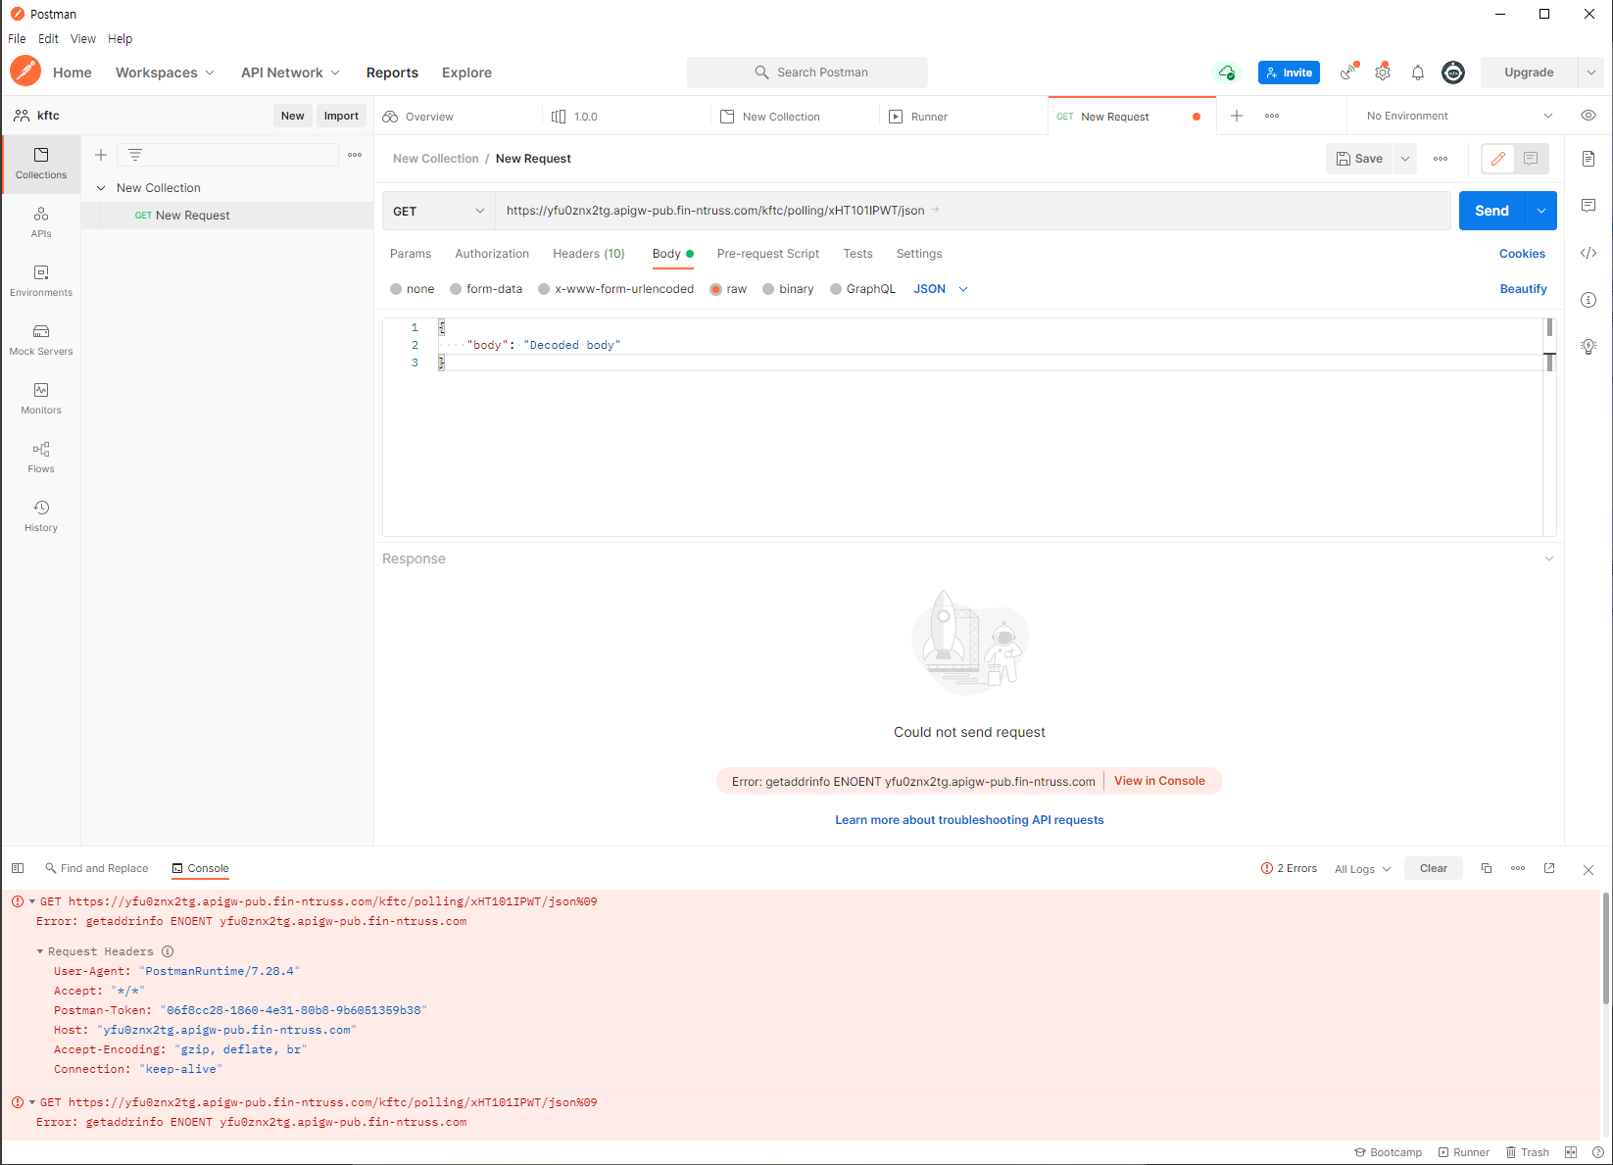The image size is (1613, 1165).
Task: Copy console logs icon
Action: click(x=1487, y=868)
